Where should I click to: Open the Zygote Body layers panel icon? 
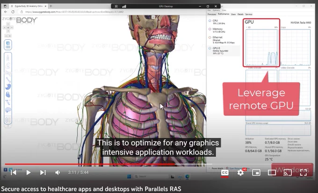point(8,45)
